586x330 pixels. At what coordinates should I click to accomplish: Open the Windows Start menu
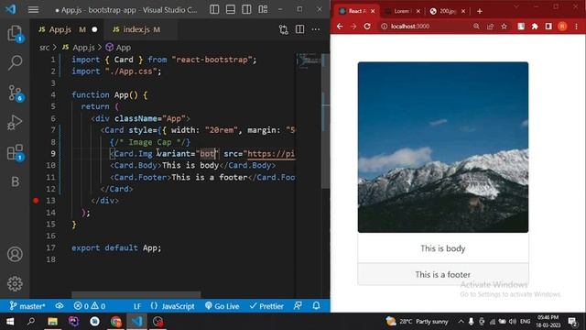(10, 322)
